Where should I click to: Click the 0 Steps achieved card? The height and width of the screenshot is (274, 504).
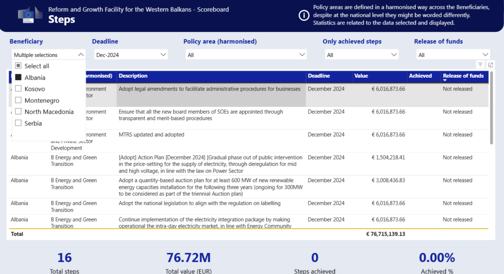coord(315,263)
